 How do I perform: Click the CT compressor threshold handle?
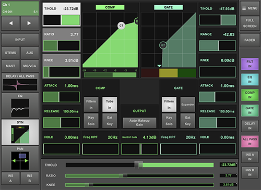(x=121, y=26)
